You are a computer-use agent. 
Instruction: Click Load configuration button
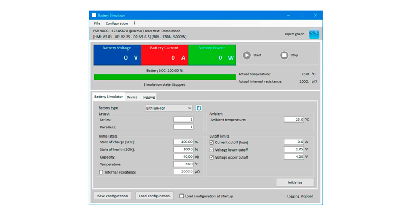click(x=154, y=196)
